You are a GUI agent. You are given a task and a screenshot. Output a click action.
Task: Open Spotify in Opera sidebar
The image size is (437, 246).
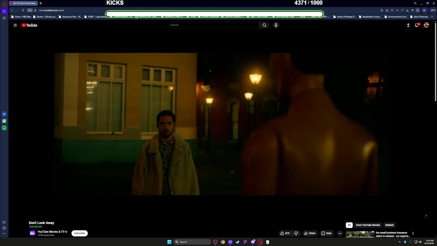pyautogui.click(x=4, y=128)
